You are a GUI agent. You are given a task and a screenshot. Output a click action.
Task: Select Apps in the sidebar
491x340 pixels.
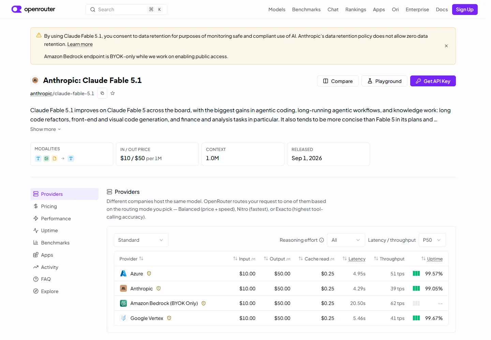point(64,255)
